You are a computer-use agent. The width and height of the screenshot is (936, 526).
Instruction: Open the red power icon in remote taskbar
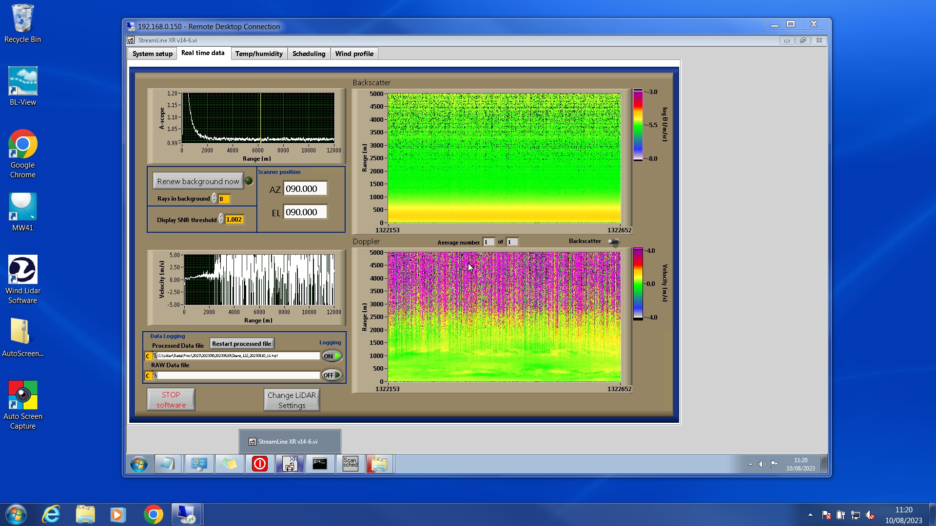(x=259, y=463)
